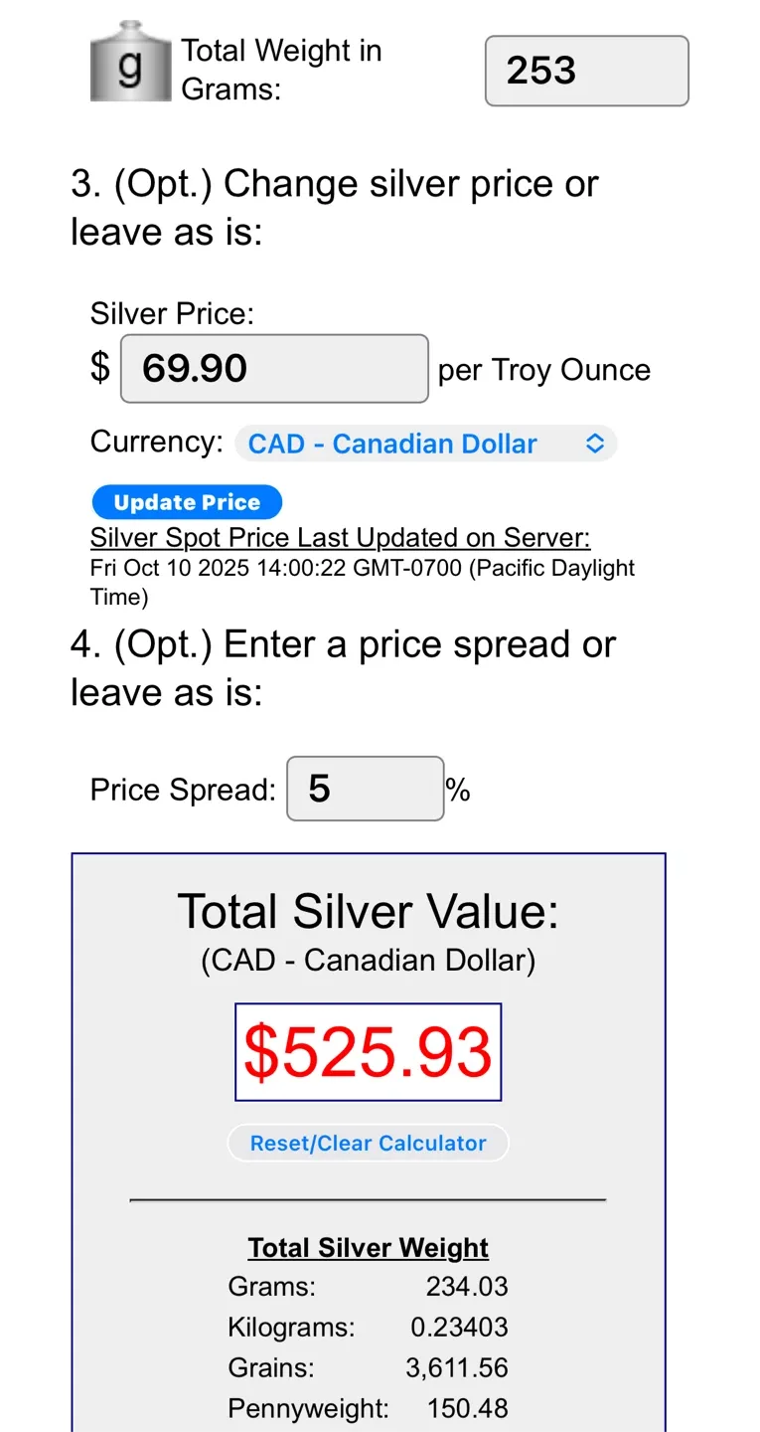Click the step 3 Change silver price heading
Image resolution: width=760 pixels, height=1432 pixels.
(x=335, y=208)
